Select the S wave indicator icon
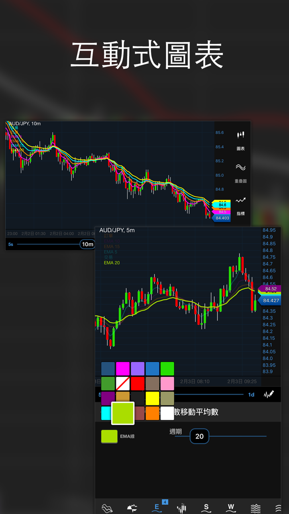The height and width of the screenshot is (514, 289). 206,508
